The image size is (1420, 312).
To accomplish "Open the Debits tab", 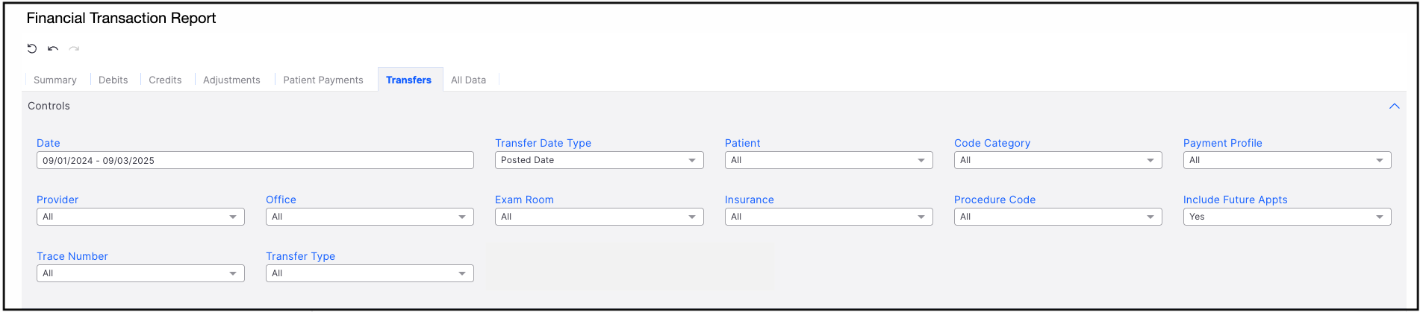I will click(113, 80).
